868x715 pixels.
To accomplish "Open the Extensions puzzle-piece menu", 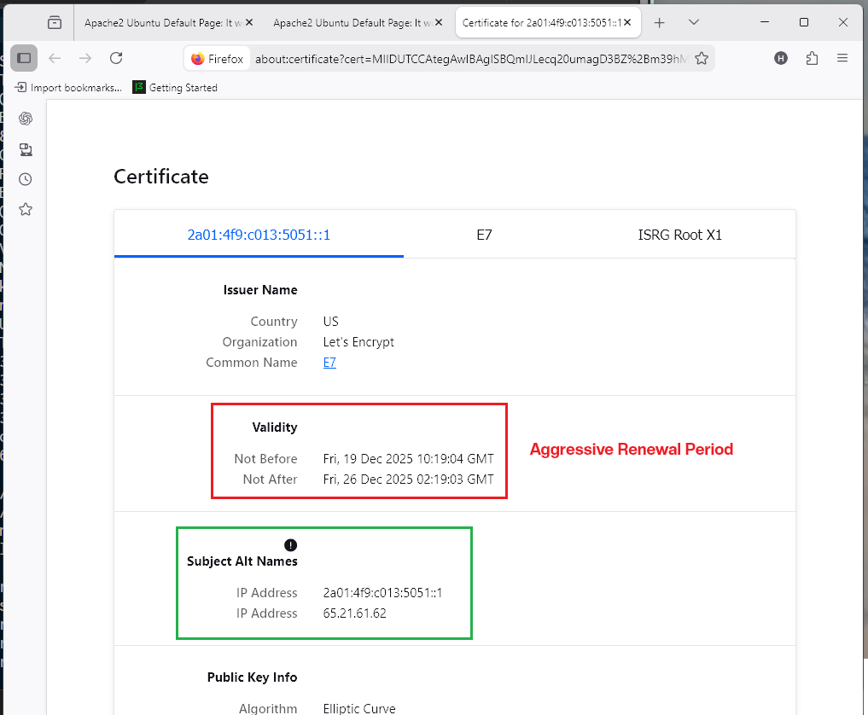I will pos(811,58).
